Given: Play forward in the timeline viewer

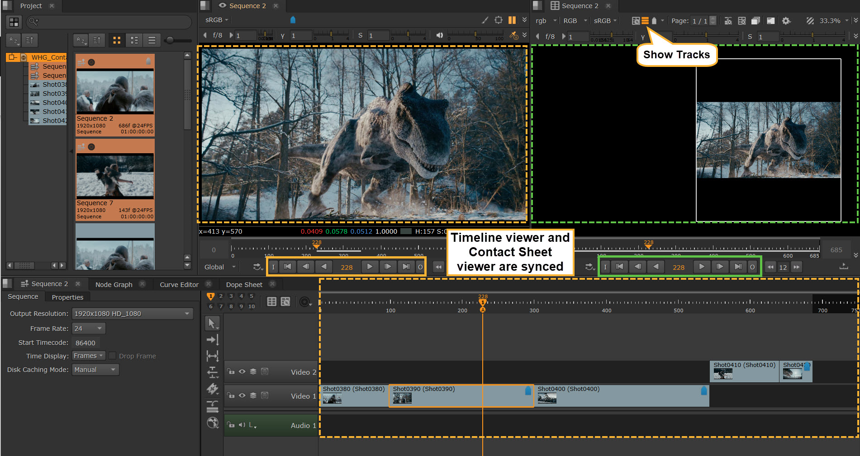Looking at the screenshot, I should 370,267.
